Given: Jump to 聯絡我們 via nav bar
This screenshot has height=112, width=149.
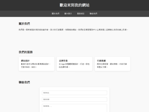Looking at the screenshot, I should (x=93, y=14).
